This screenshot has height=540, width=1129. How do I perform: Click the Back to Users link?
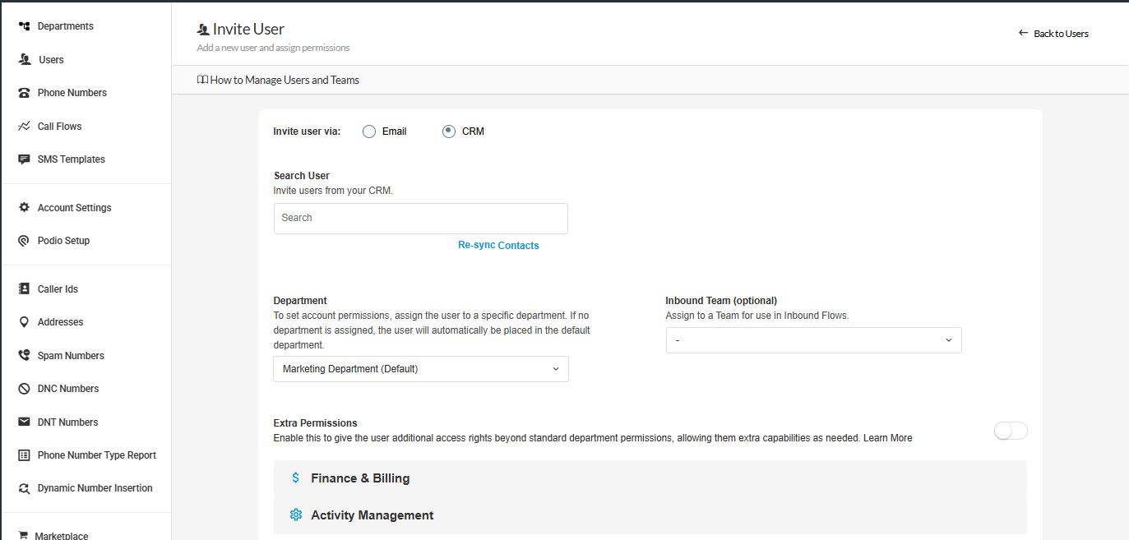click(x=1053, y=34)
